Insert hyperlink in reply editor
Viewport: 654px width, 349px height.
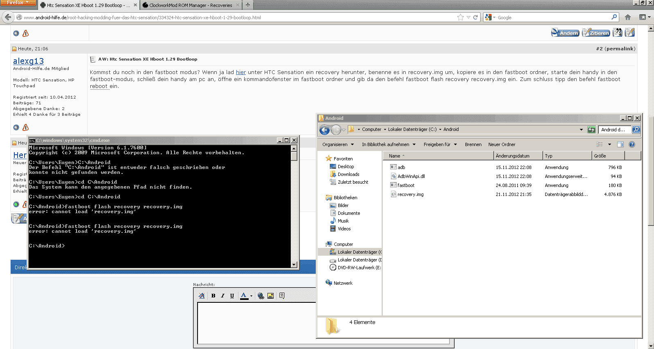(261, 295)
